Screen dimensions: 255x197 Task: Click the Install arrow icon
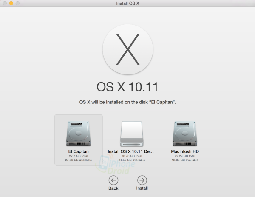142,180
